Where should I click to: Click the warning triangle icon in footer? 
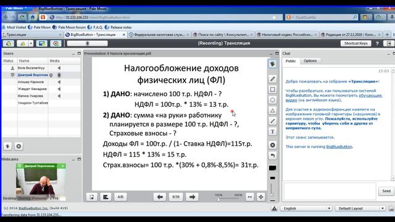pyautogui.click(x=274, y=208)
